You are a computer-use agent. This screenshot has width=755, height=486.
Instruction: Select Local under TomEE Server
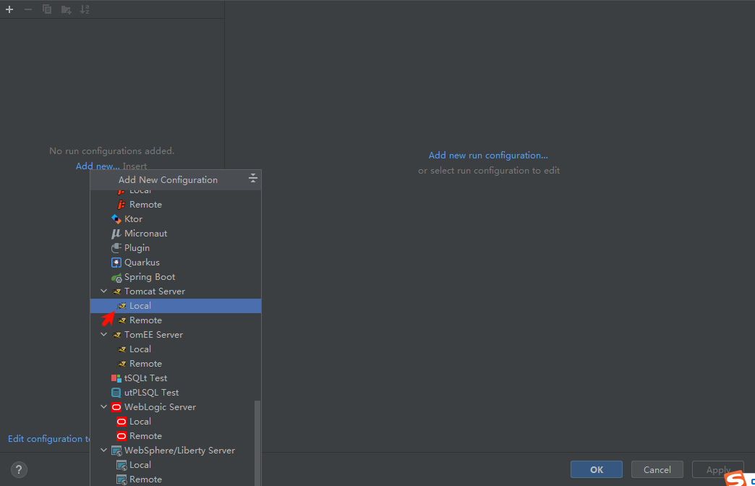(175, 349)
